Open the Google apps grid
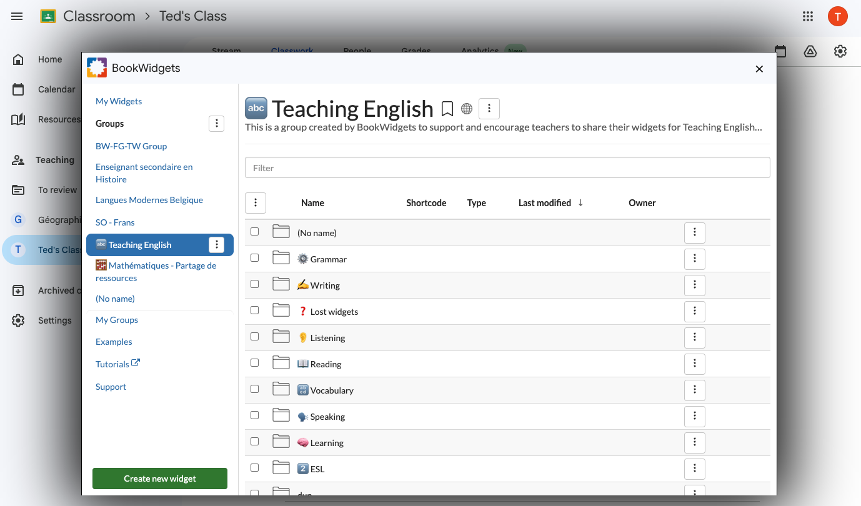This screenshot has width=861, height=506. [x=808, y=16]
